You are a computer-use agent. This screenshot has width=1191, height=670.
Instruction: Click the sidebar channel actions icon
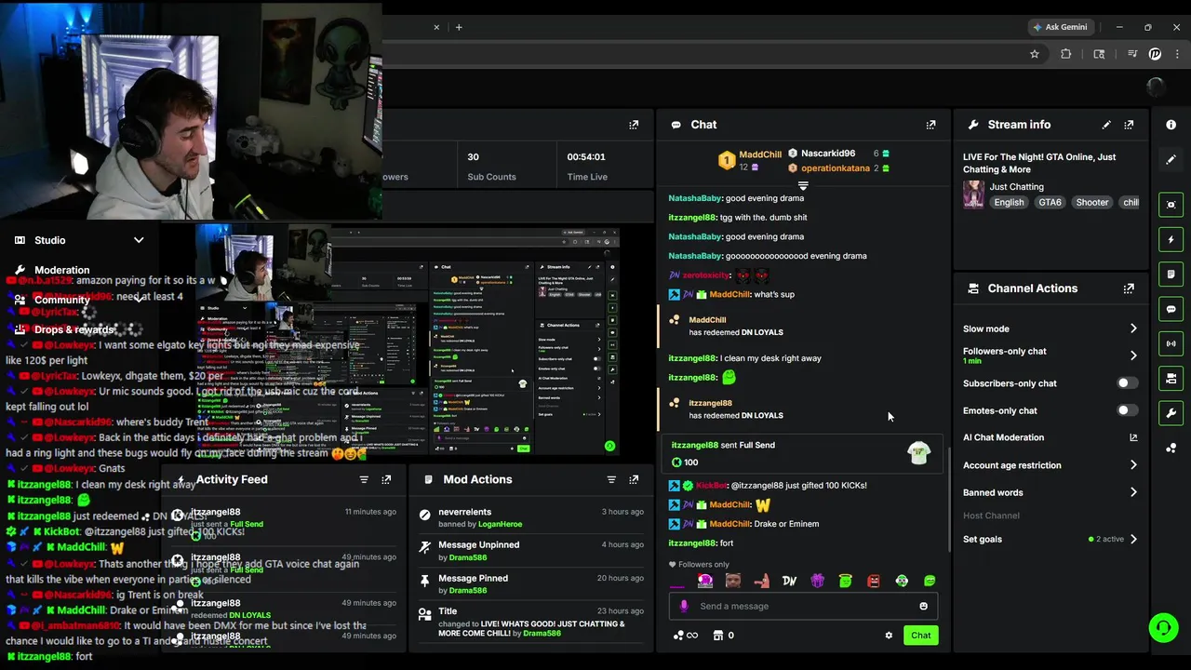[x=1171, y=379]
